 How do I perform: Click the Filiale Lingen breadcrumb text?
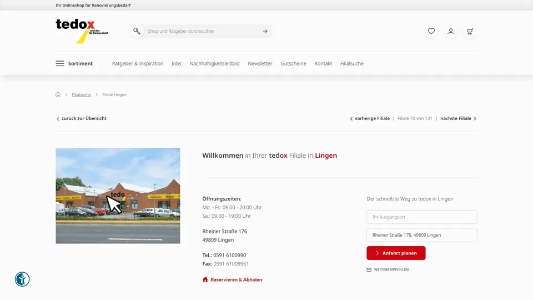point(114,95)
